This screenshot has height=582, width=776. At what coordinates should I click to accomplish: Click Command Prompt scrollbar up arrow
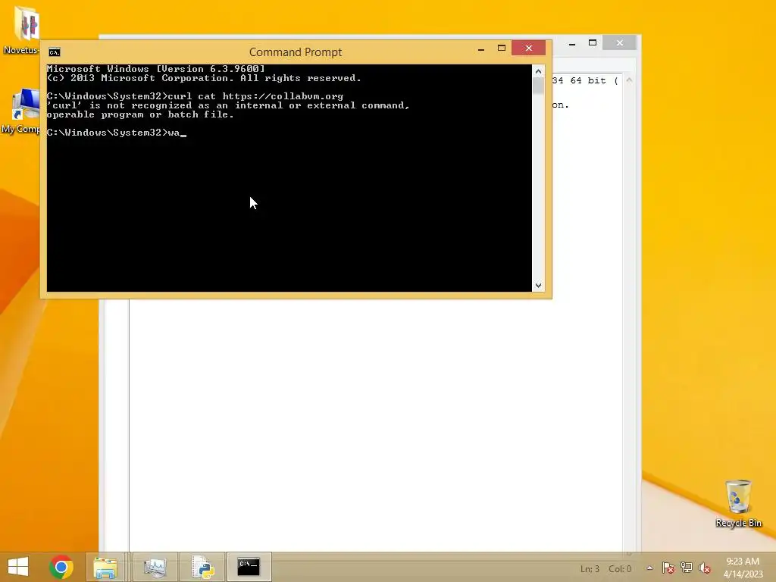point(539,71)
